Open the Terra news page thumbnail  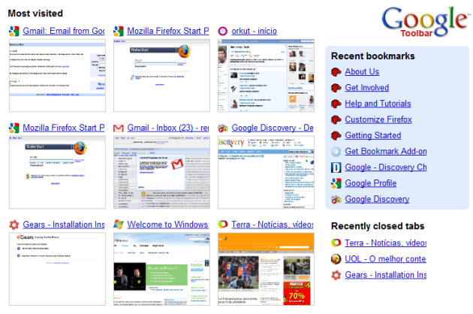click(266, 269)
